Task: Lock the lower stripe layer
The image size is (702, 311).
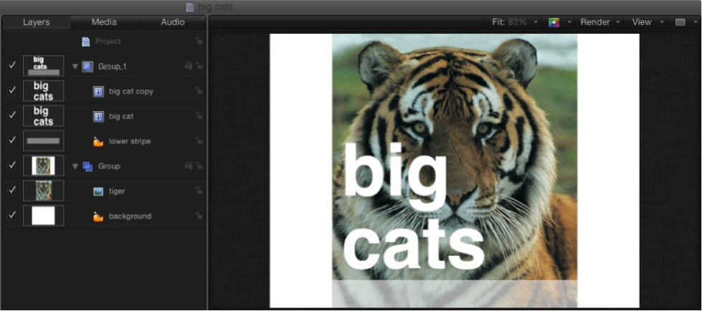Action: 199,140
